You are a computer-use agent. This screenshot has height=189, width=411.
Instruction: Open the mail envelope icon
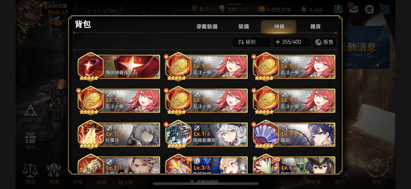tap(354, 9)
